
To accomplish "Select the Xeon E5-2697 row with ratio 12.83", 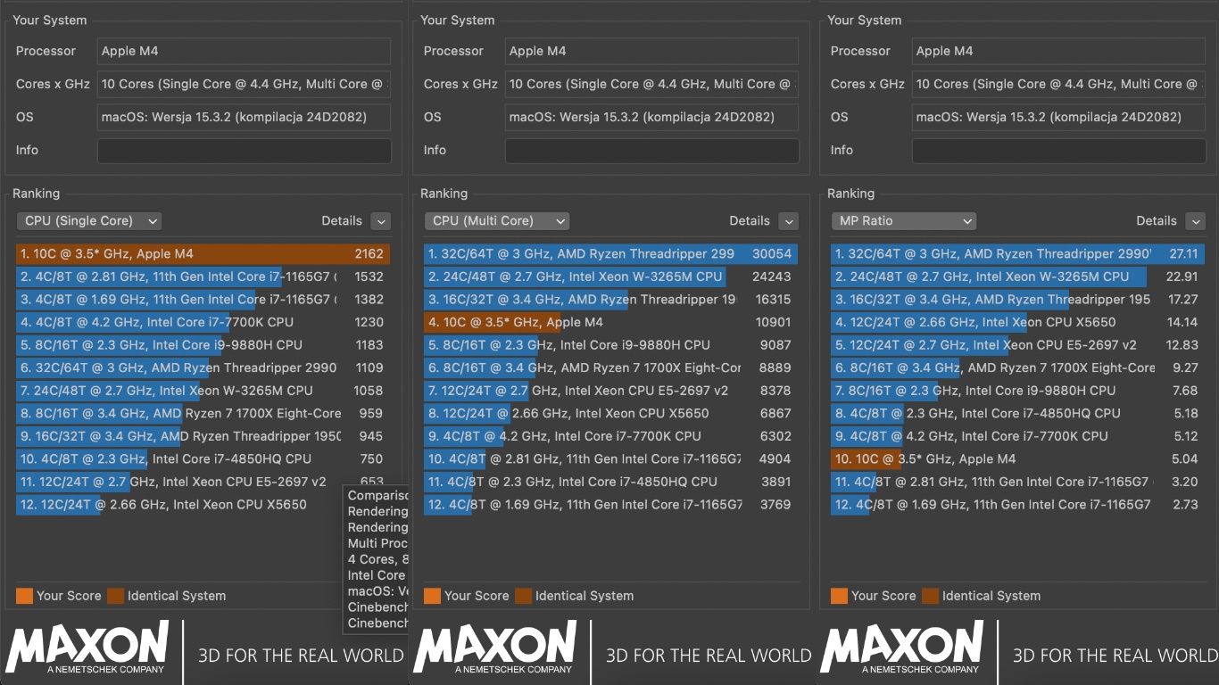I will (1017, 345).
